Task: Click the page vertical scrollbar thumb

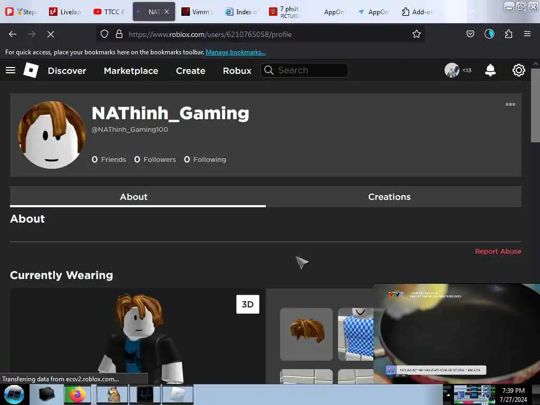Action: [x=535, y=105]
